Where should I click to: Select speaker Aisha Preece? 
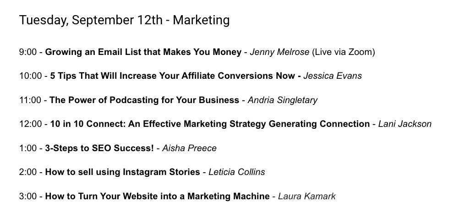[189, 148]
